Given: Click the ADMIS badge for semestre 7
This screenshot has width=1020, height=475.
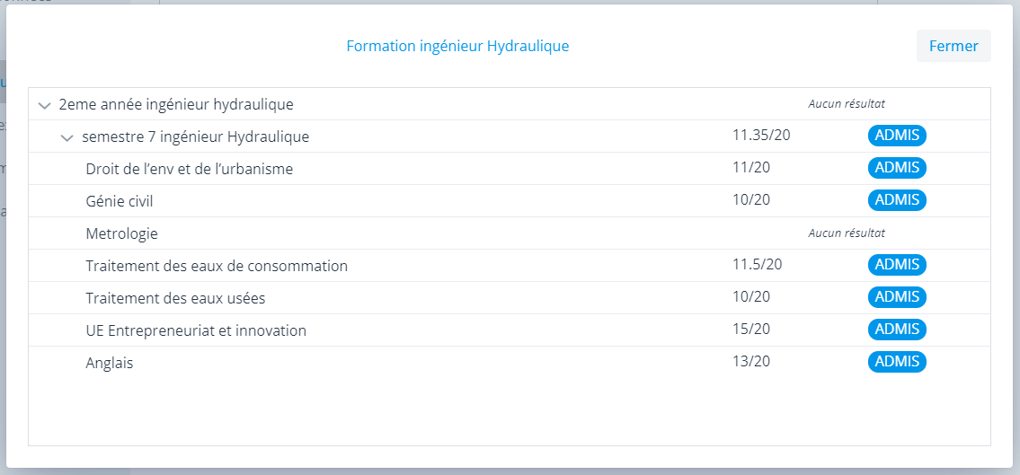Looking at the screenshot, I should pyautogui.click(x=896, y=136).
